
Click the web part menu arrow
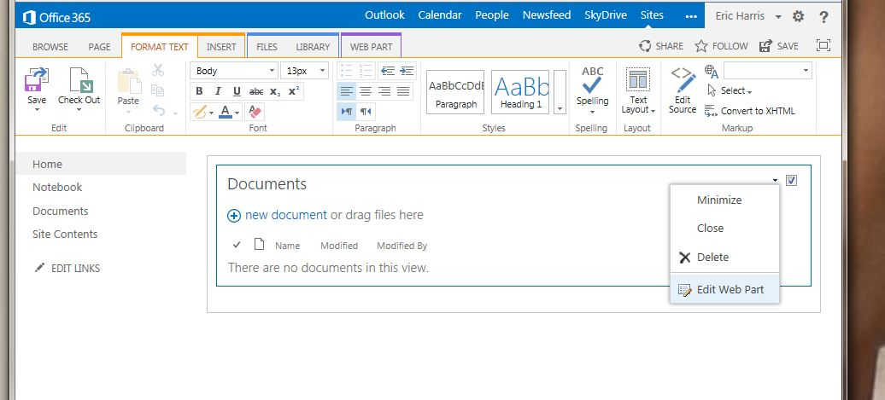click(x=775, y=181)
